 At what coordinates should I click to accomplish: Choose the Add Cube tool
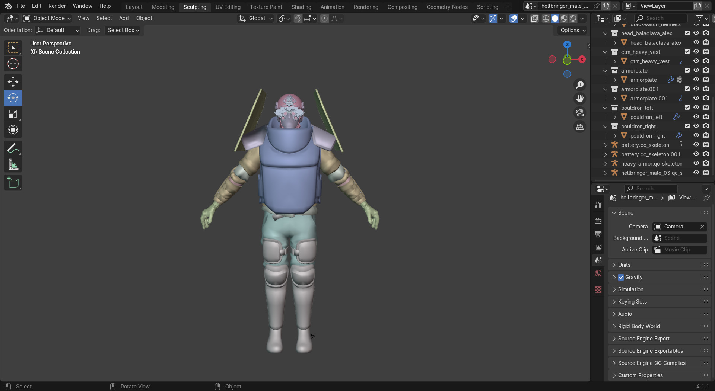[13, 182]
